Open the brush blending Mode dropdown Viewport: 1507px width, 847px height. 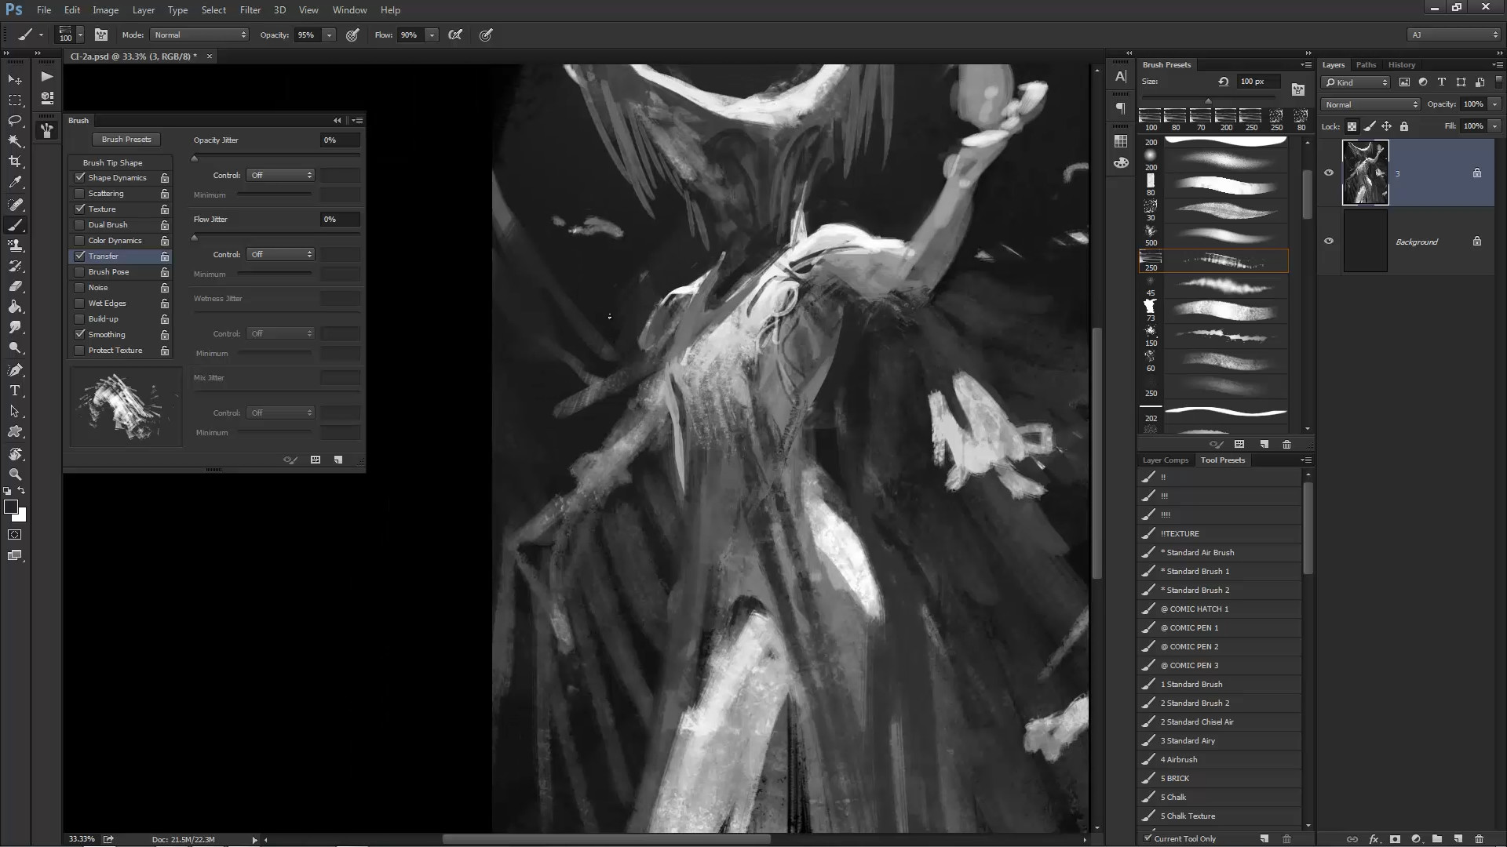[199, 35]
